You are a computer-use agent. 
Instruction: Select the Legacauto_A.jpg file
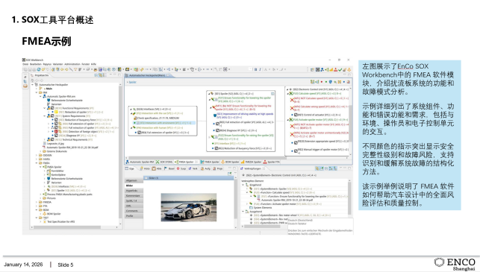pos(55,143)
